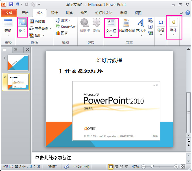The width and height of the screenshot is (192, 171).
Task: Click the slide pane scroll up arrow
Action: 188,49
